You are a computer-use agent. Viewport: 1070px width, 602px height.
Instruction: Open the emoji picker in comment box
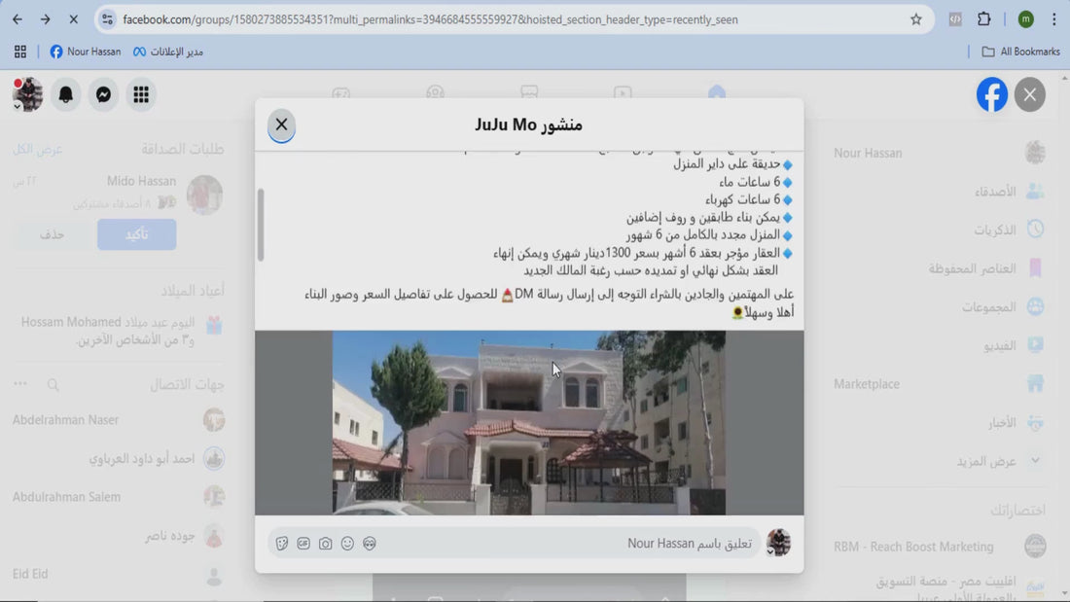pyautogui.click(x=347, y=544)
